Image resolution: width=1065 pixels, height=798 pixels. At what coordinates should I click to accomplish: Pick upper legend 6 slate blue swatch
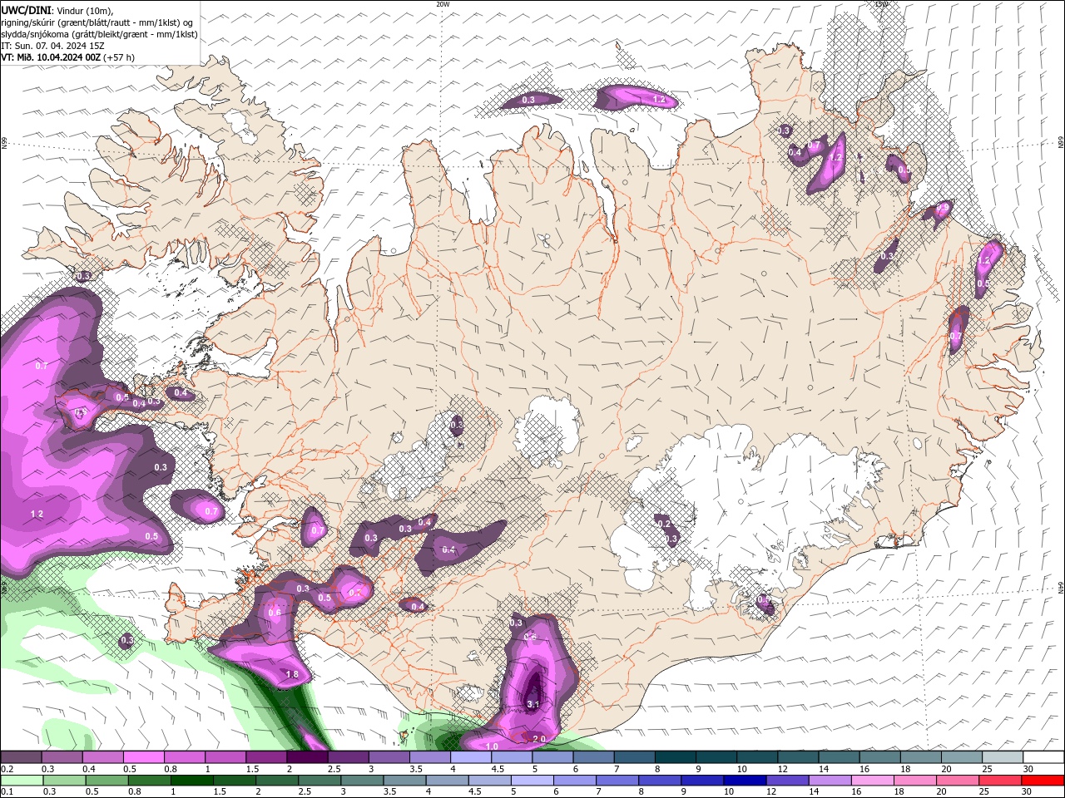click(x=593, y=757)
